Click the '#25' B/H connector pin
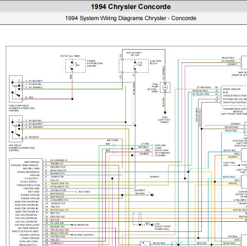247x246 pixels. 108,144
